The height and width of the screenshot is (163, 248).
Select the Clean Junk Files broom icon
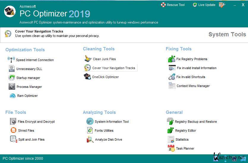point(88,59)
